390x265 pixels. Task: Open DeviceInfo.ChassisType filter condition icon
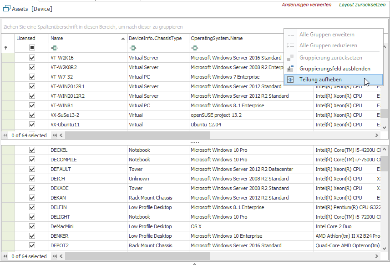[x=133, y=48]
